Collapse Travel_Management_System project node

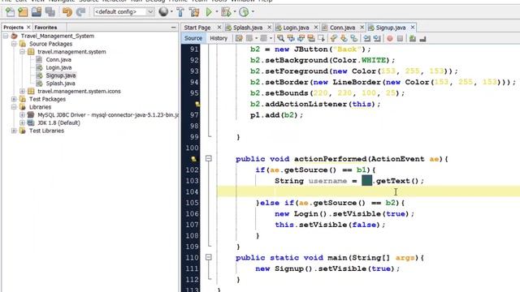click(6, 36)
